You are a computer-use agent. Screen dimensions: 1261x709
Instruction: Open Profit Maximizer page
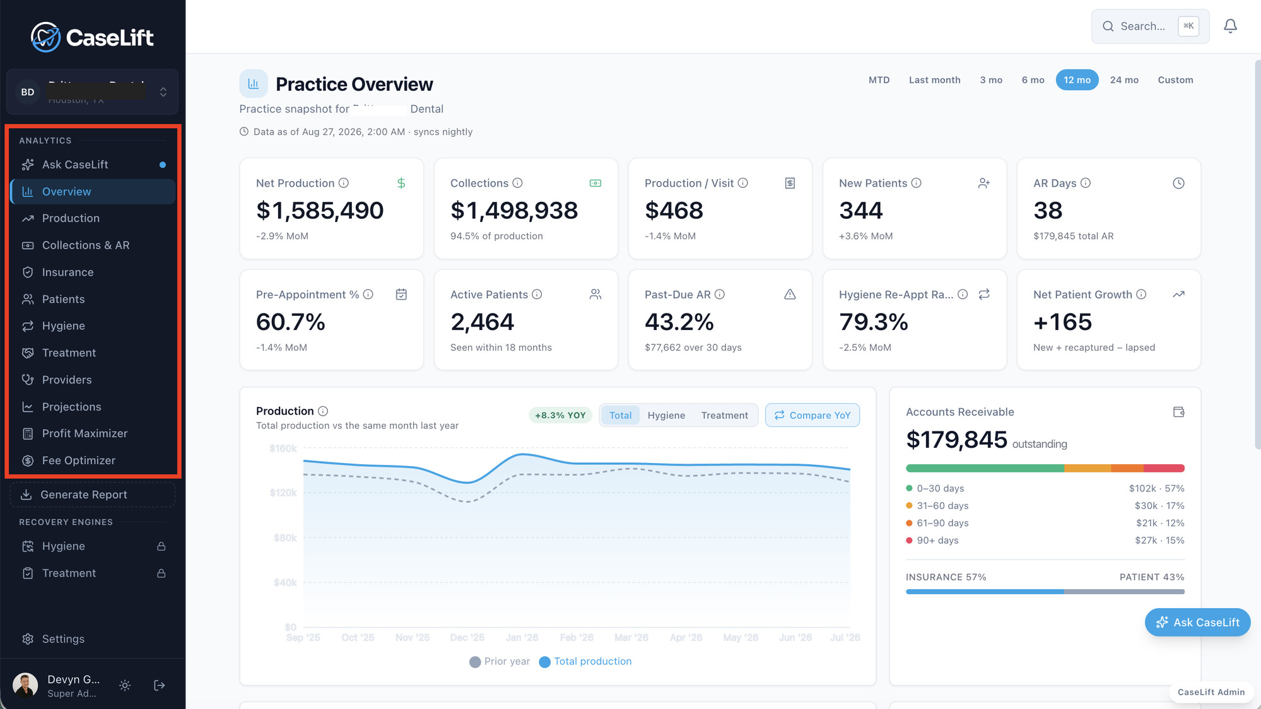click(x=93, y=433)
